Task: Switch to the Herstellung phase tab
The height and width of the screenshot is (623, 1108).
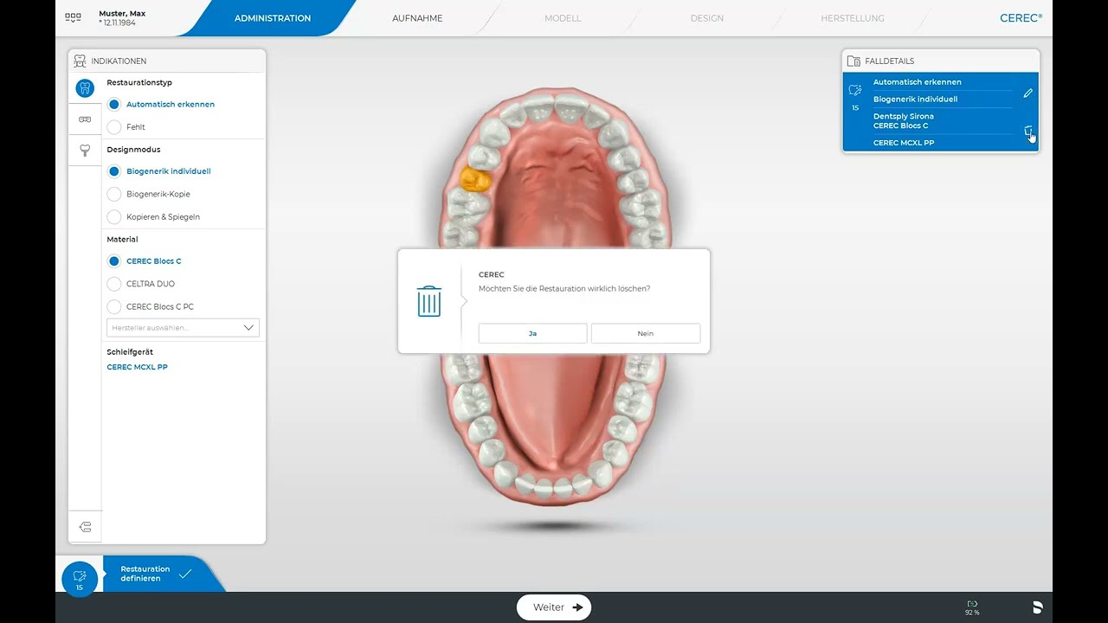Action: coord(853,18)
